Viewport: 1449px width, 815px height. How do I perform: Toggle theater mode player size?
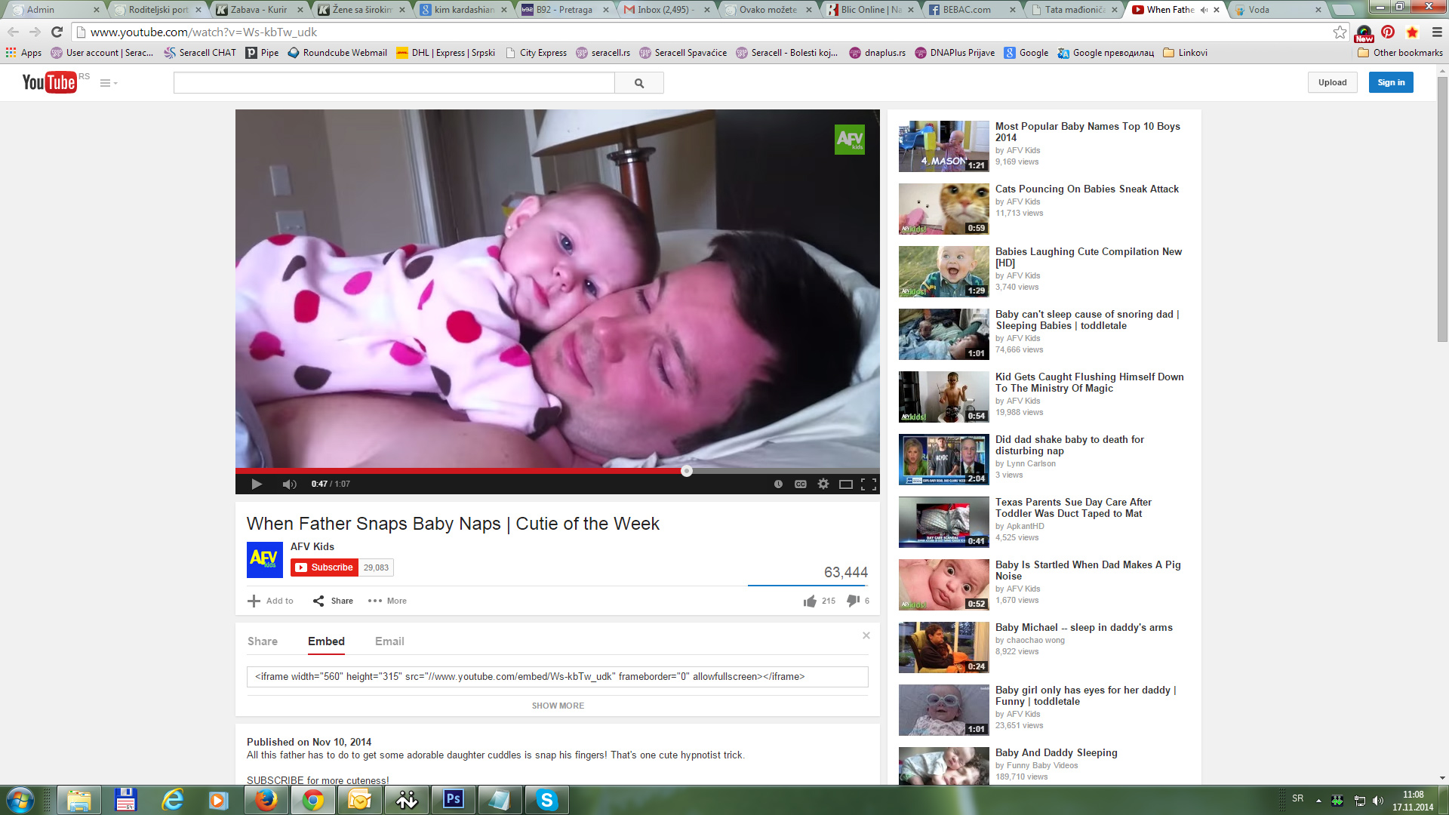[846, 484]
